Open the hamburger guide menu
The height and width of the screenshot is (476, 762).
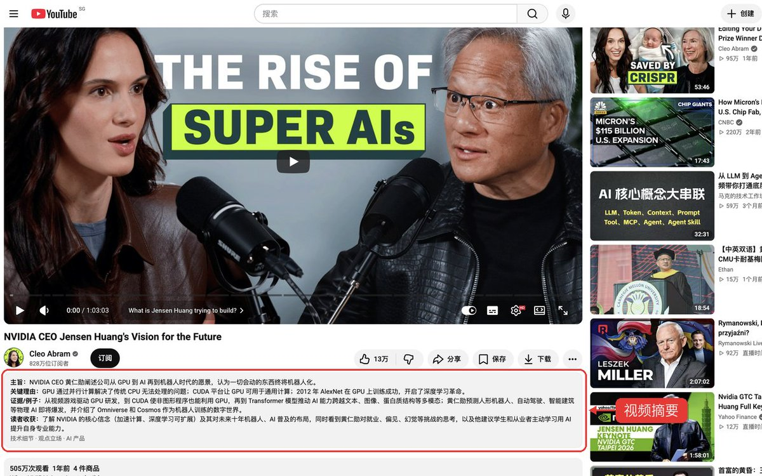click(x=14, y=13)
